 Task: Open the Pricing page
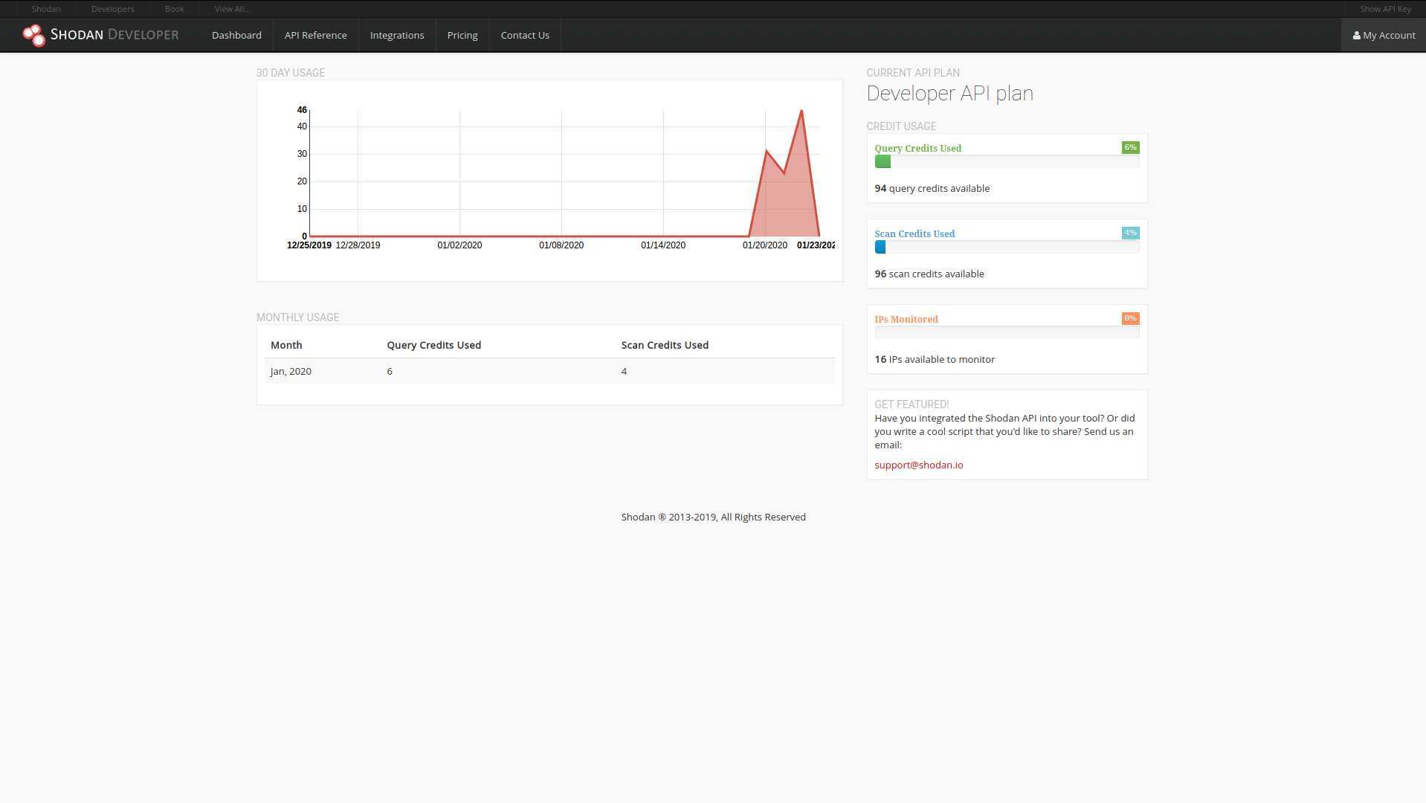[x=462, y=35]
